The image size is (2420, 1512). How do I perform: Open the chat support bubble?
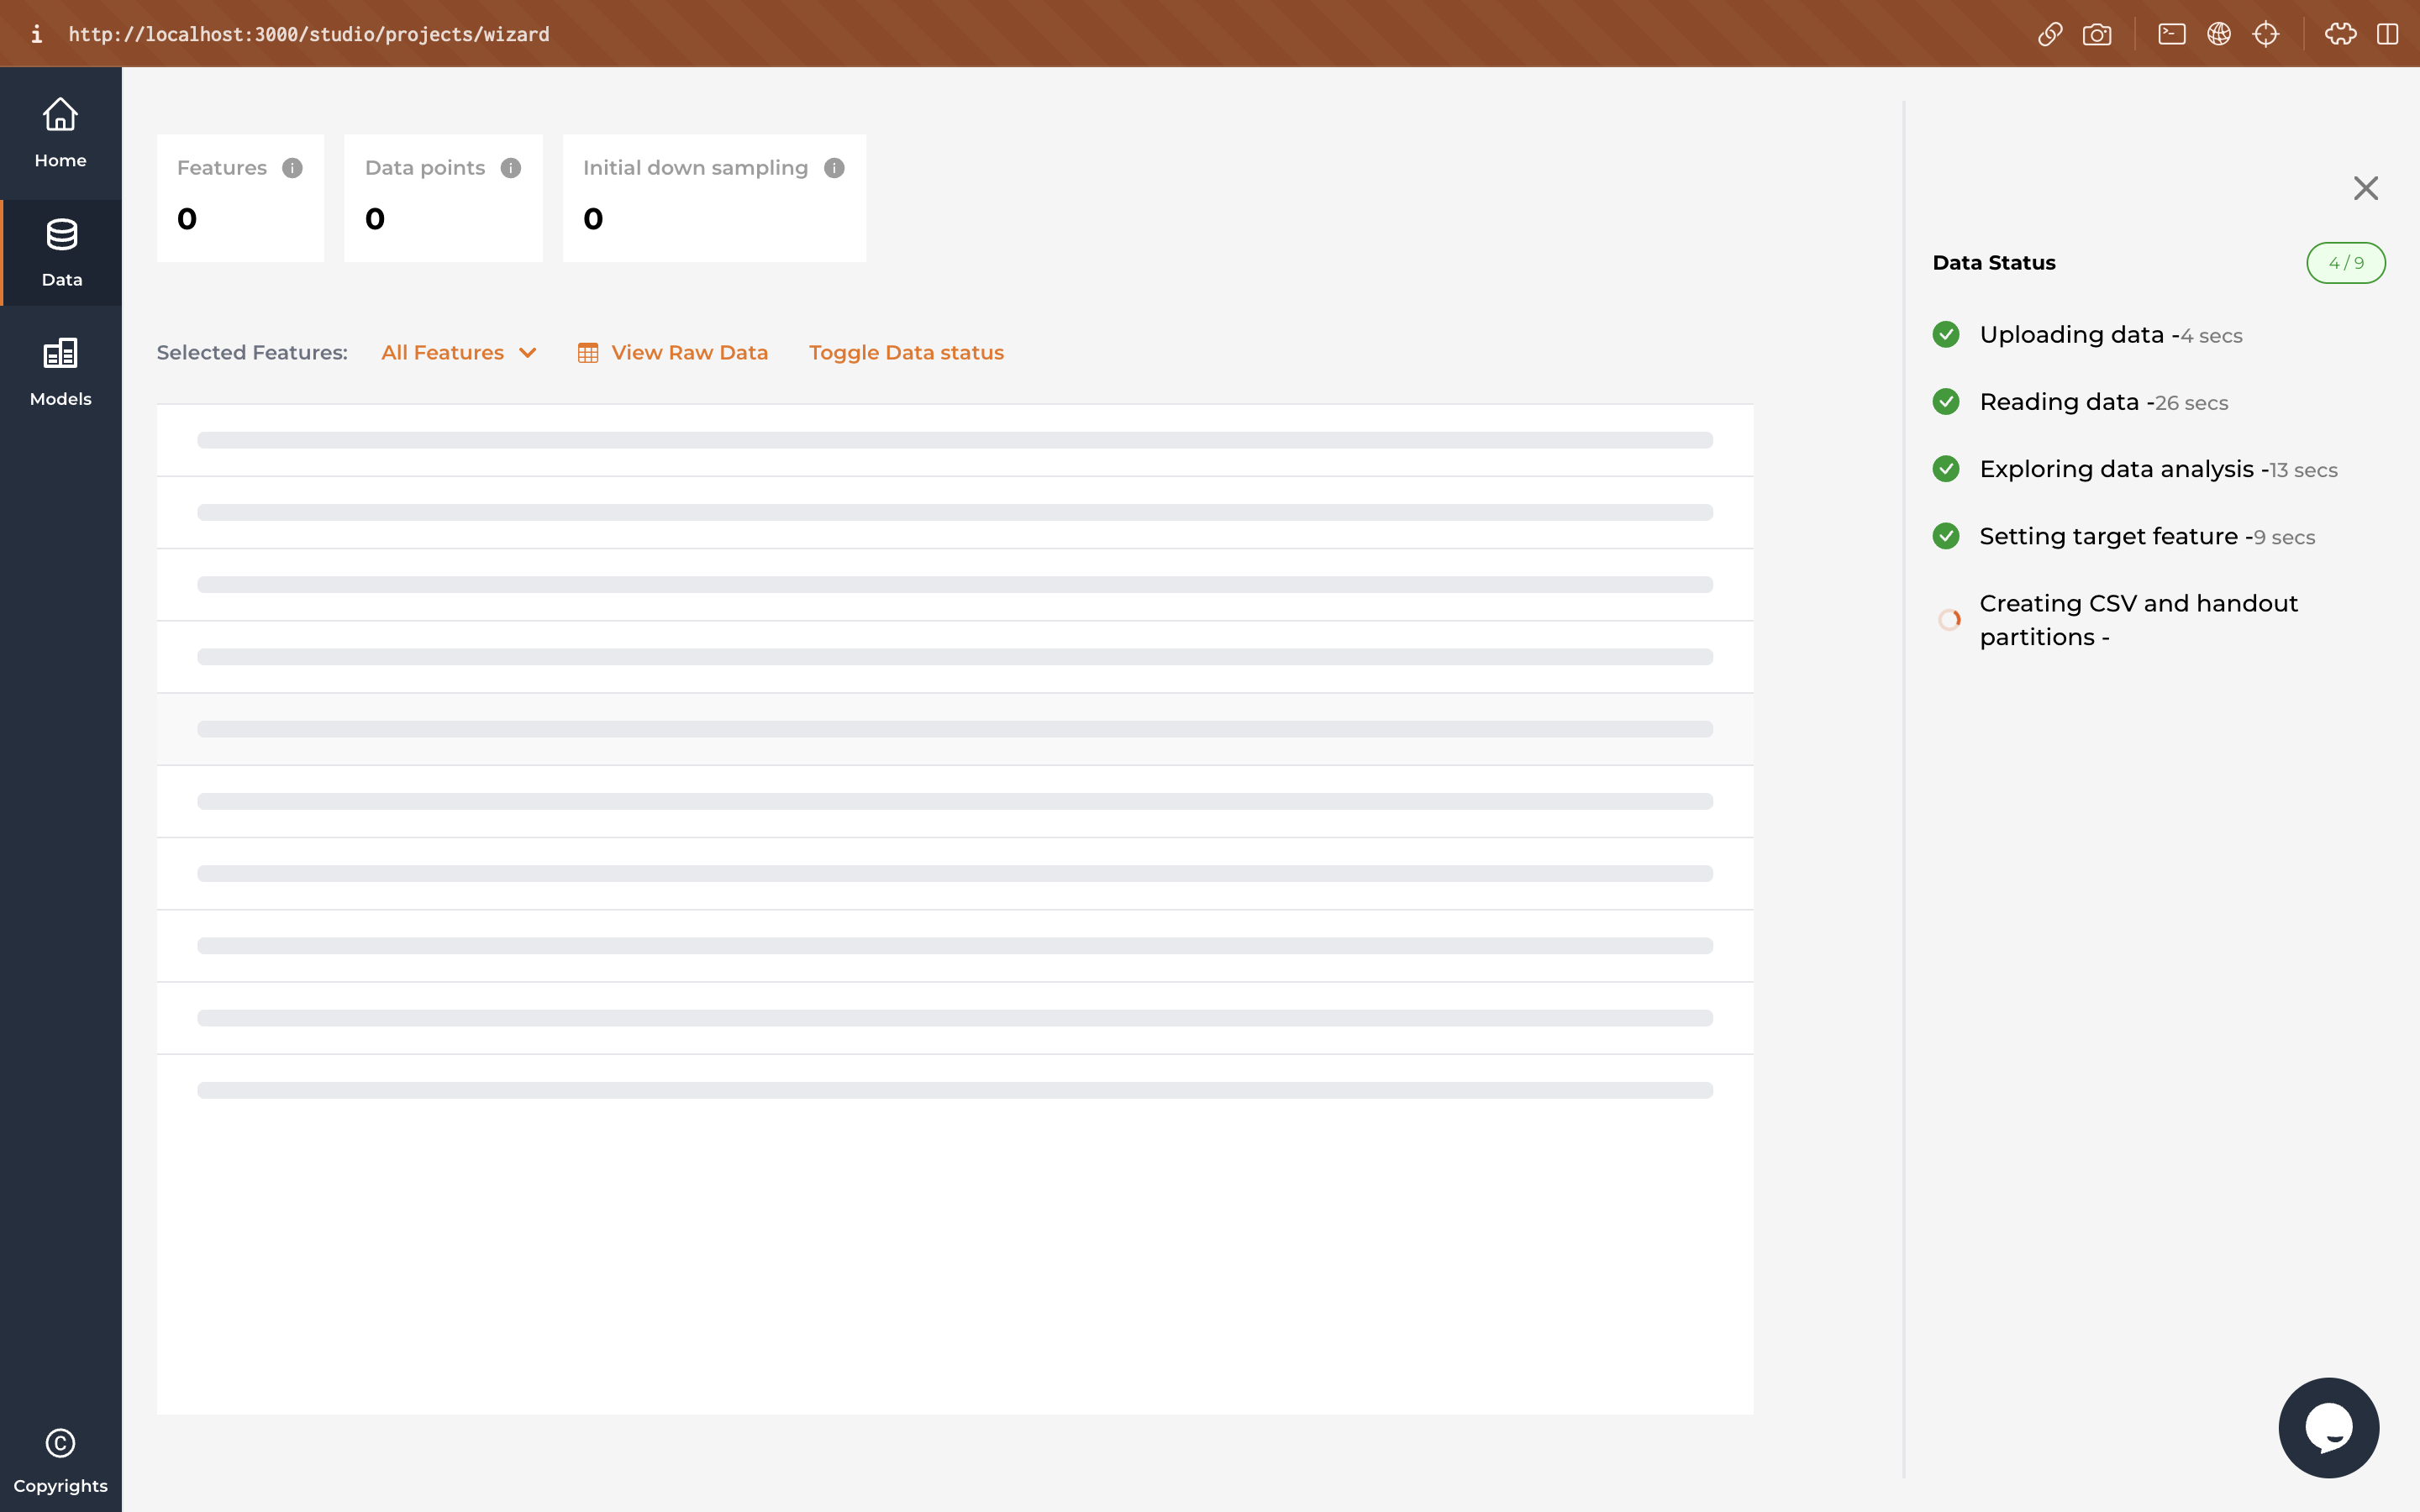pyautogui.click(x=2328, y=1427)
